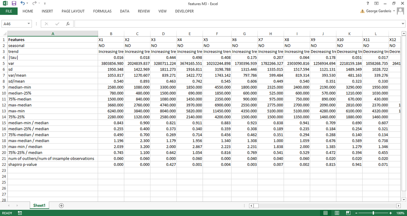This screenshot has width=407, height=216.
Task: Switch to Normal view
Action: click(325, 213)
